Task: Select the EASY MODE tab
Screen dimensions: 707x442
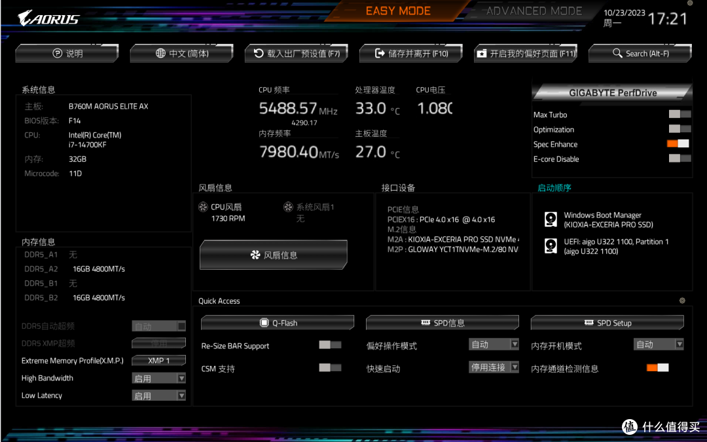Action: [x=399, y=11]
